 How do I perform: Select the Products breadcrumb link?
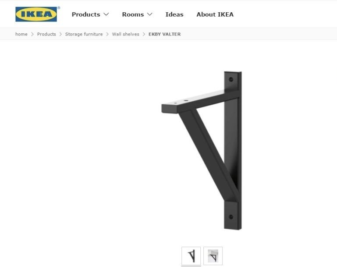(46, 34)
